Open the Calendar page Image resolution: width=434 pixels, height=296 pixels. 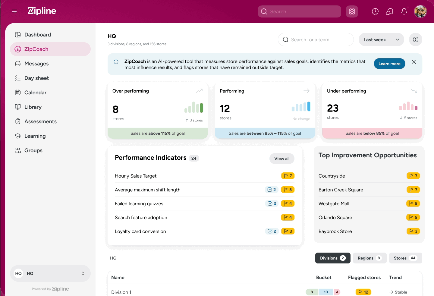(x=50, y=93)
